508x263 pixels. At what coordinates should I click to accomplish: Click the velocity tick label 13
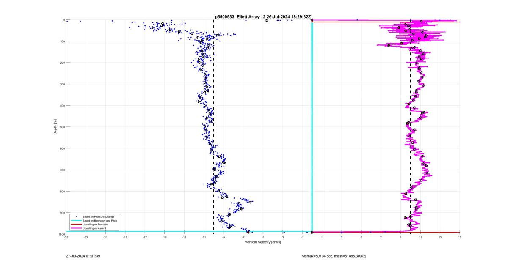point(440,238)
